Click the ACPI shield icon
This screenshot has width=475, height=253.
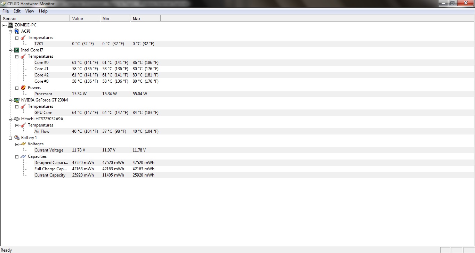click(17, 31)
